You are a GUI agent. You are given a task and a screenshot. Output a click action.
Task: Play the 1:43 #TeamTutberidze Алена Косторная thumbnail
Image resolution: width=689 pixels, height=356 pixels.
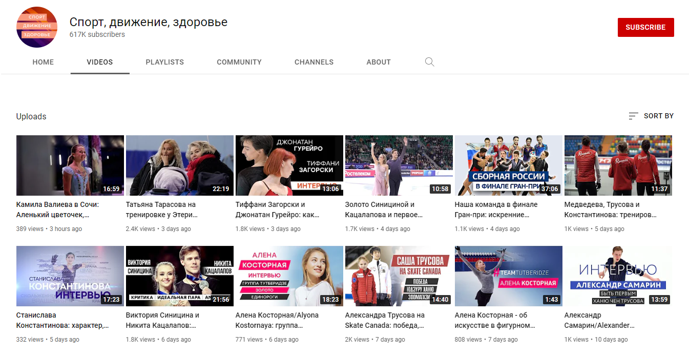tap(509, 276)
